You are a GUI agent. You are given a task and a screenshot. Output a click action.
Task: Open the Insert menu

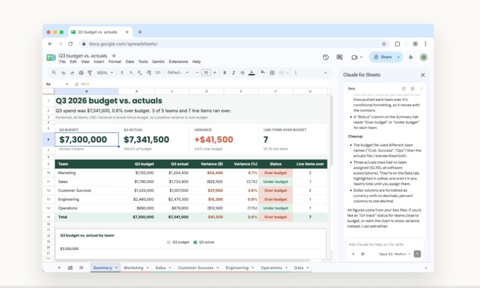click(x=99, y=62)
